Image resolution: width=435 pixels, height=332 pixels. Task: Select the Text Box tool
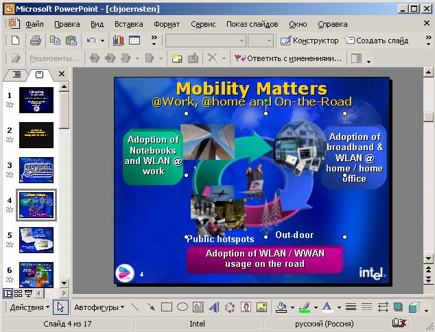[x=198, y=307]
